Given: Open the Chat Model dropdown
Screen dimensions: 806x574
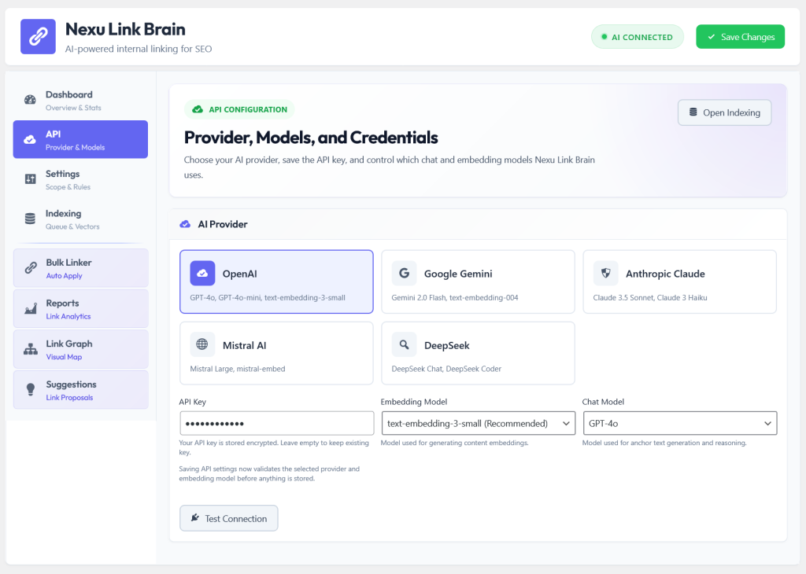Looking at the screenshot, I should click(679, 423).
